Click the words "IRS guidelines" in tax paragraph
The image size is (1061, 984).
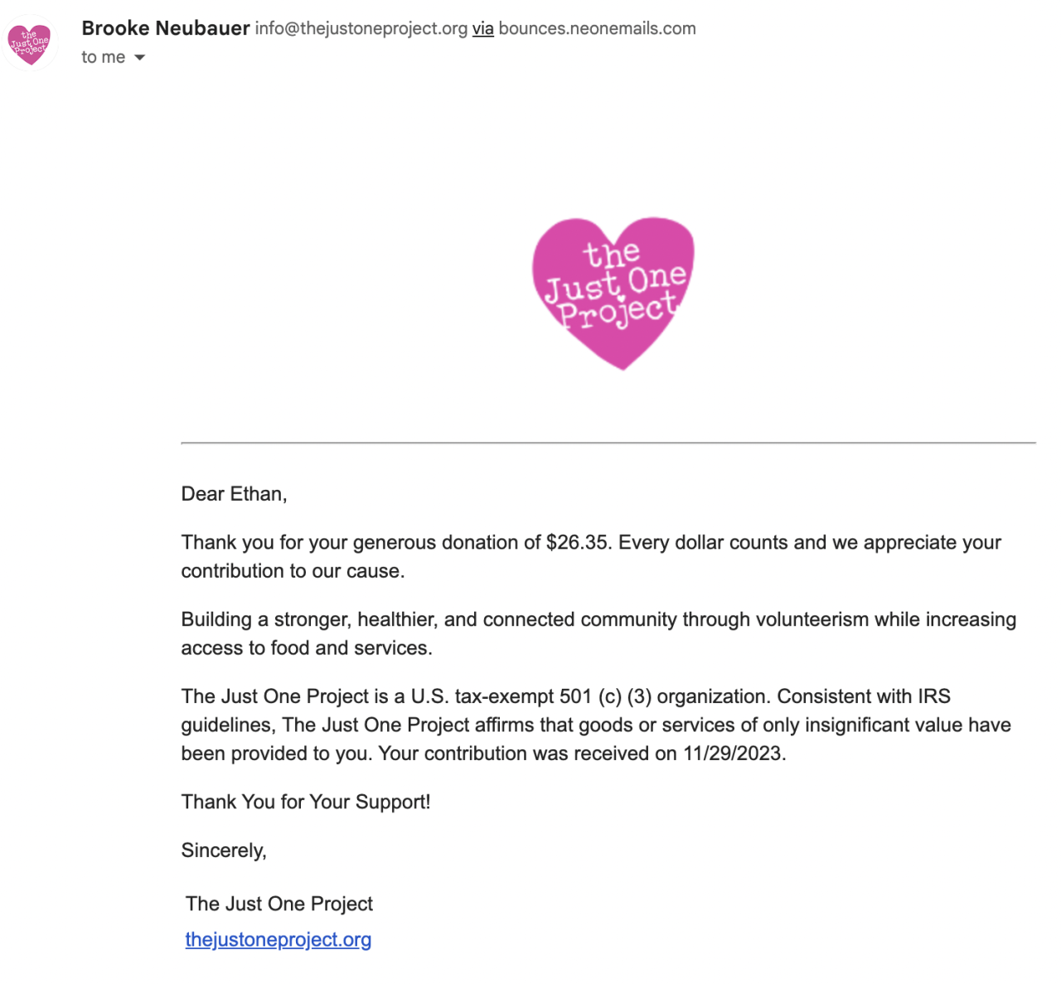(x=933, y=696)
